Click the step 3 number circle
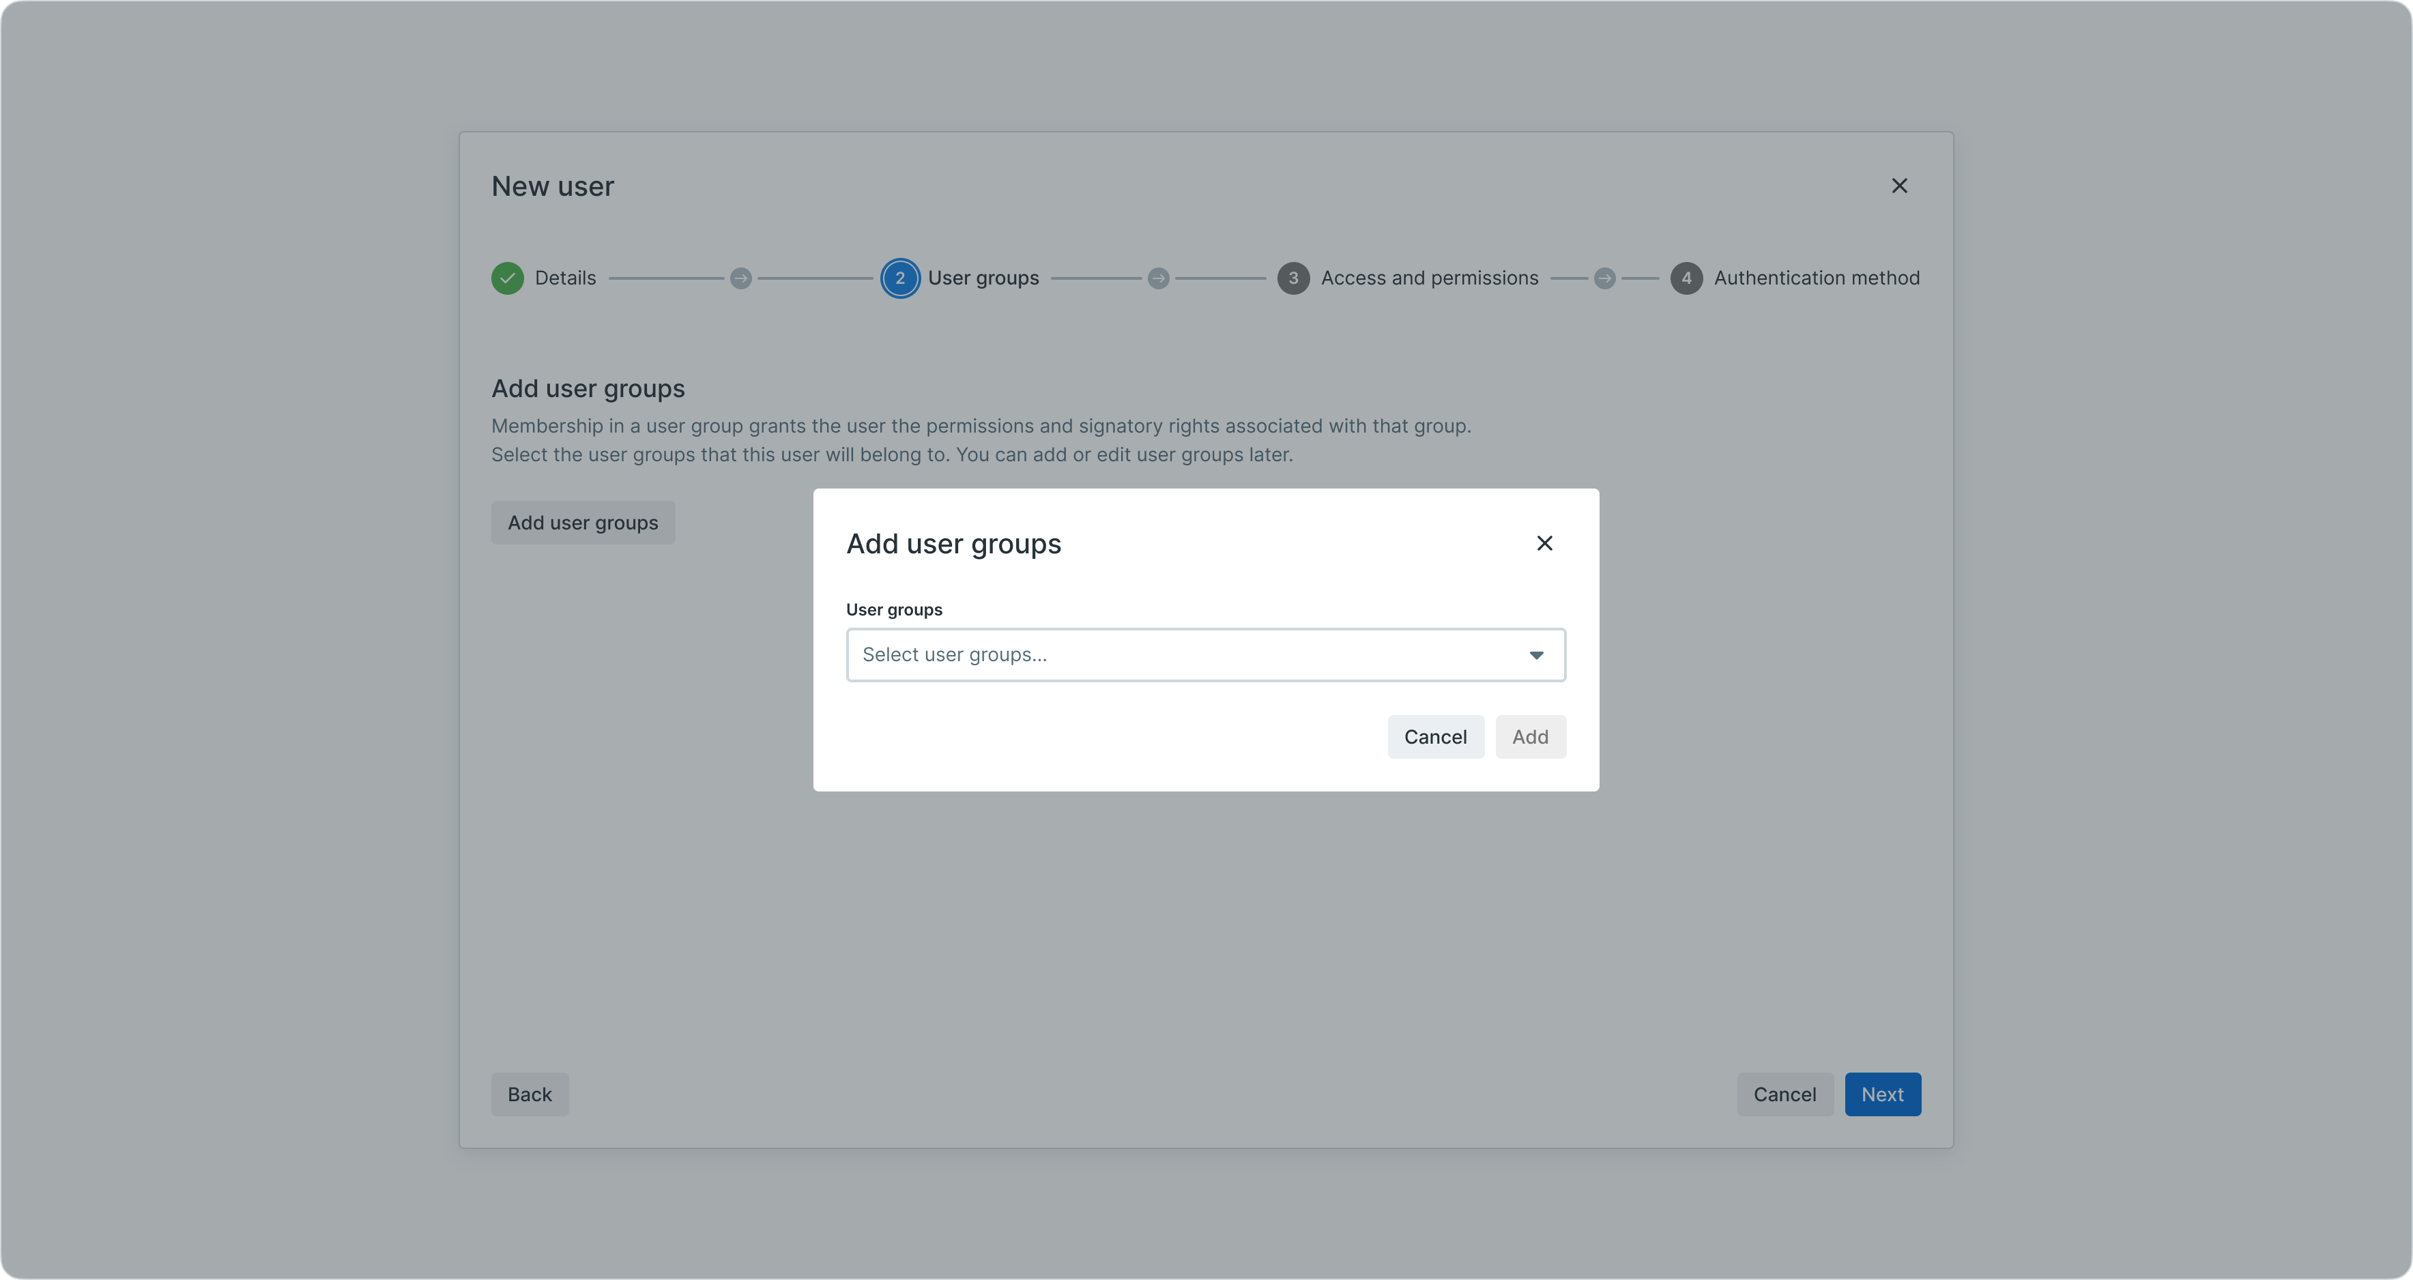 click(1292, 278)
